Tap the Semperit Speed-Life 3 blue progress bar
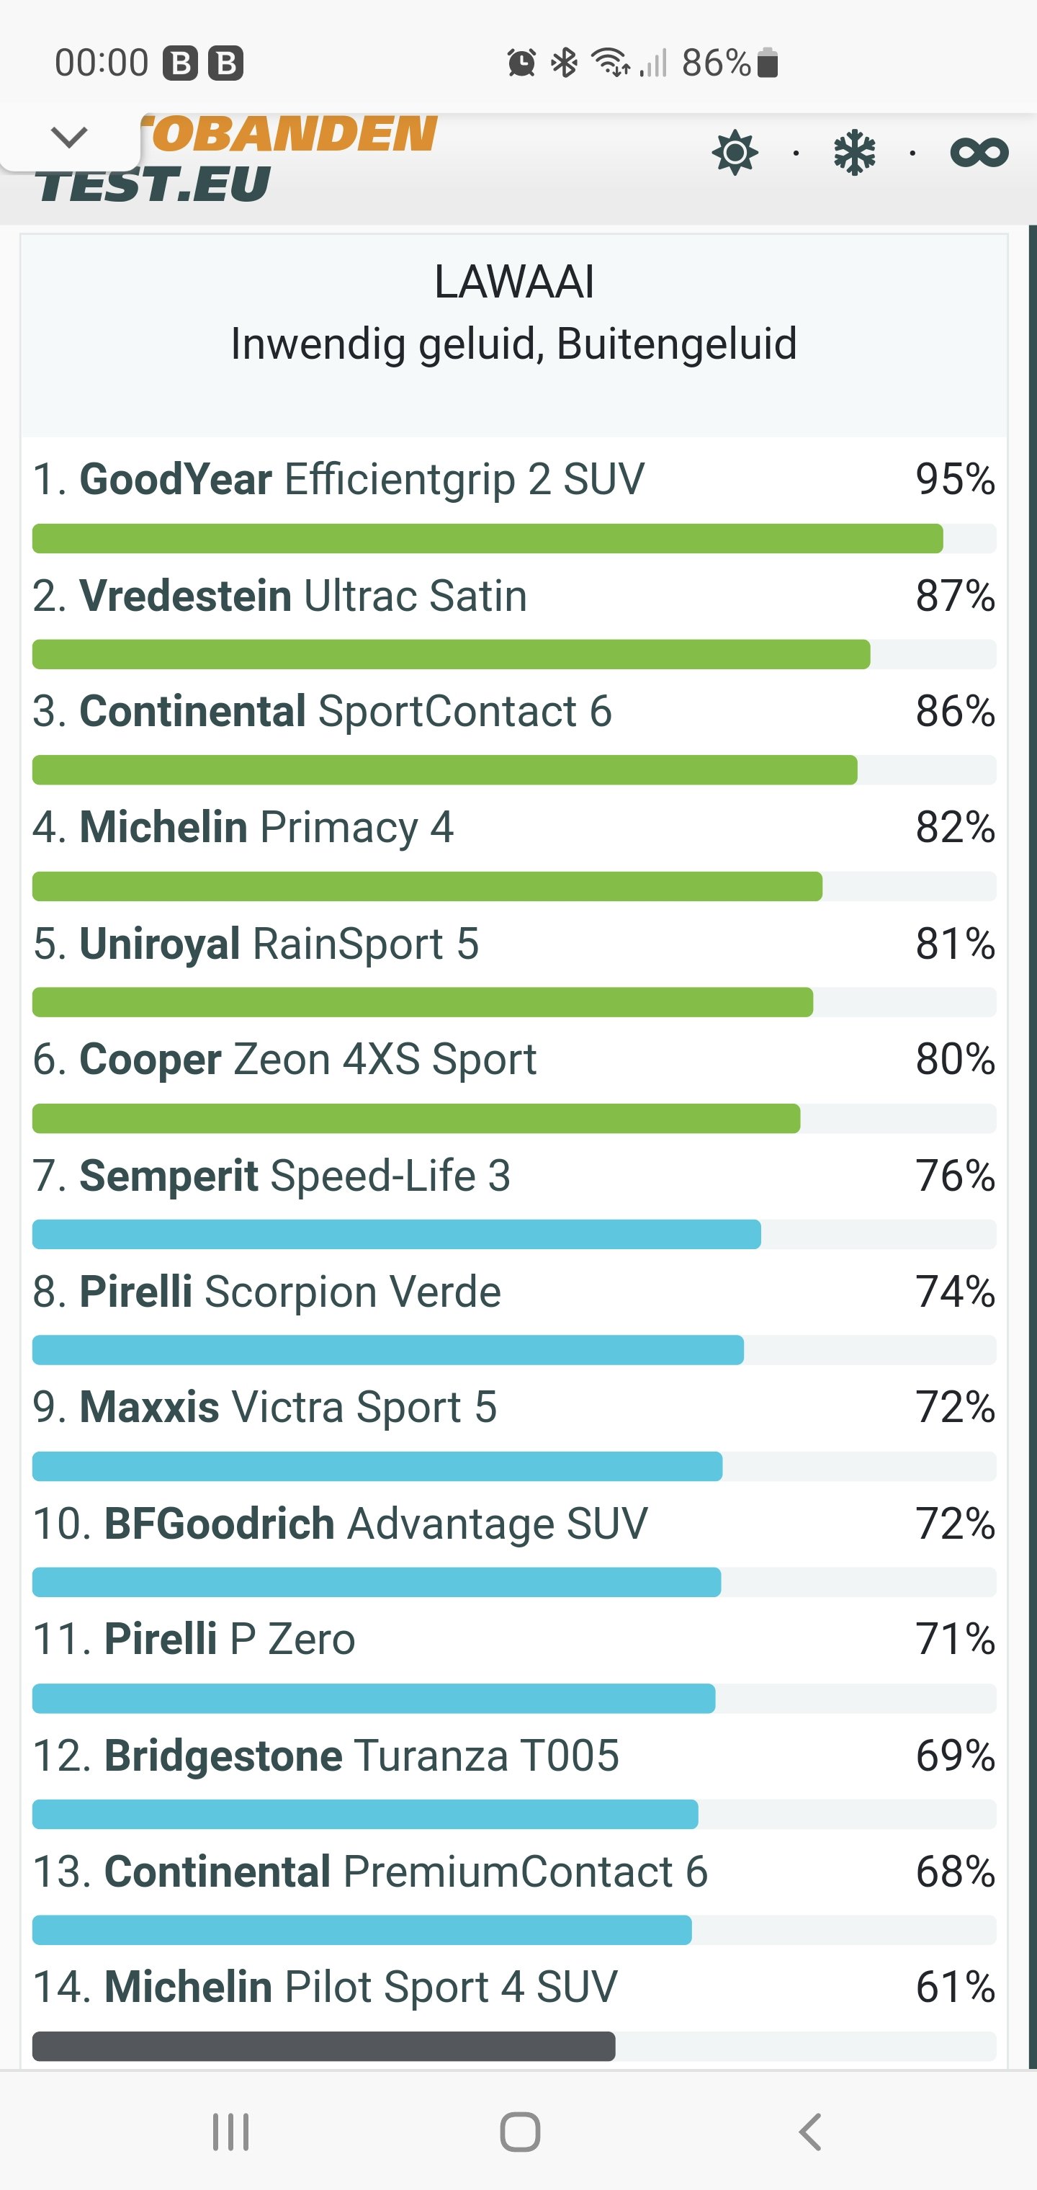1037x2190 pixels. (396, 1235)
